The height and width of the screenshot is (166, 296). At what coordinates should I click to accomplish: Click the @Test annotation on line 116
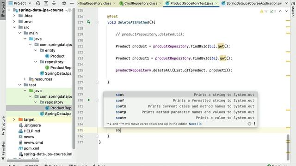(112, 17)
